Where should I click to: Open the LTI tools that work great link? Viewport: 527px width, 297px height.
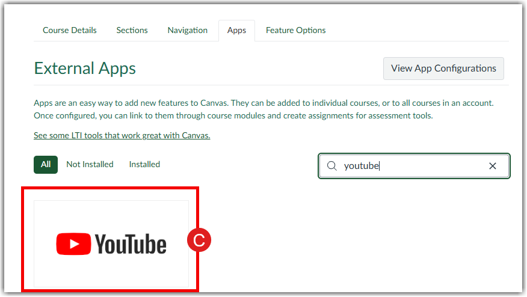[x=122, y=135]
